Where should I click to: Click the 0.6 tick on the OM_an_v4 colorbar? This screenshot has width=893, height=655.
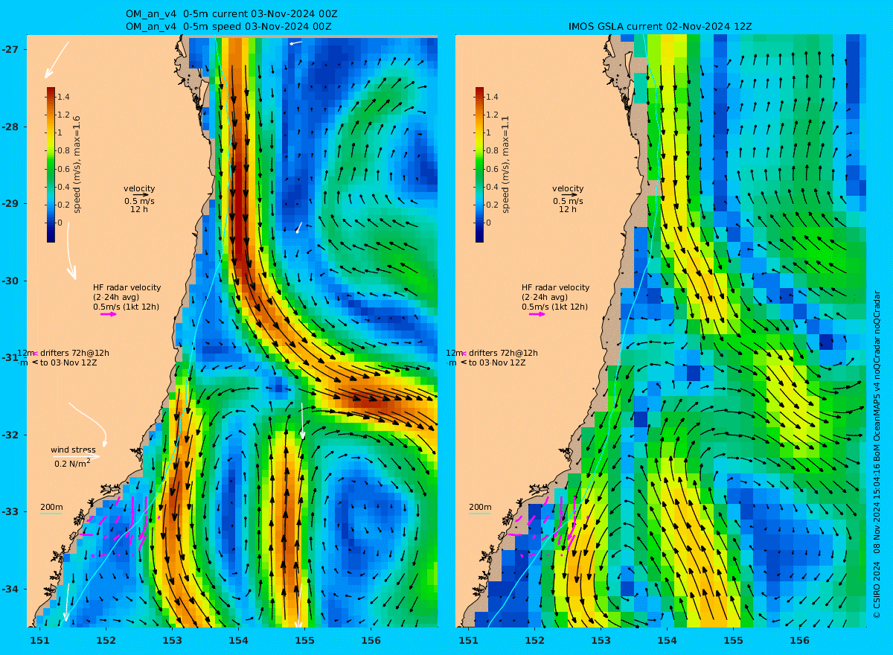[64, 169]
